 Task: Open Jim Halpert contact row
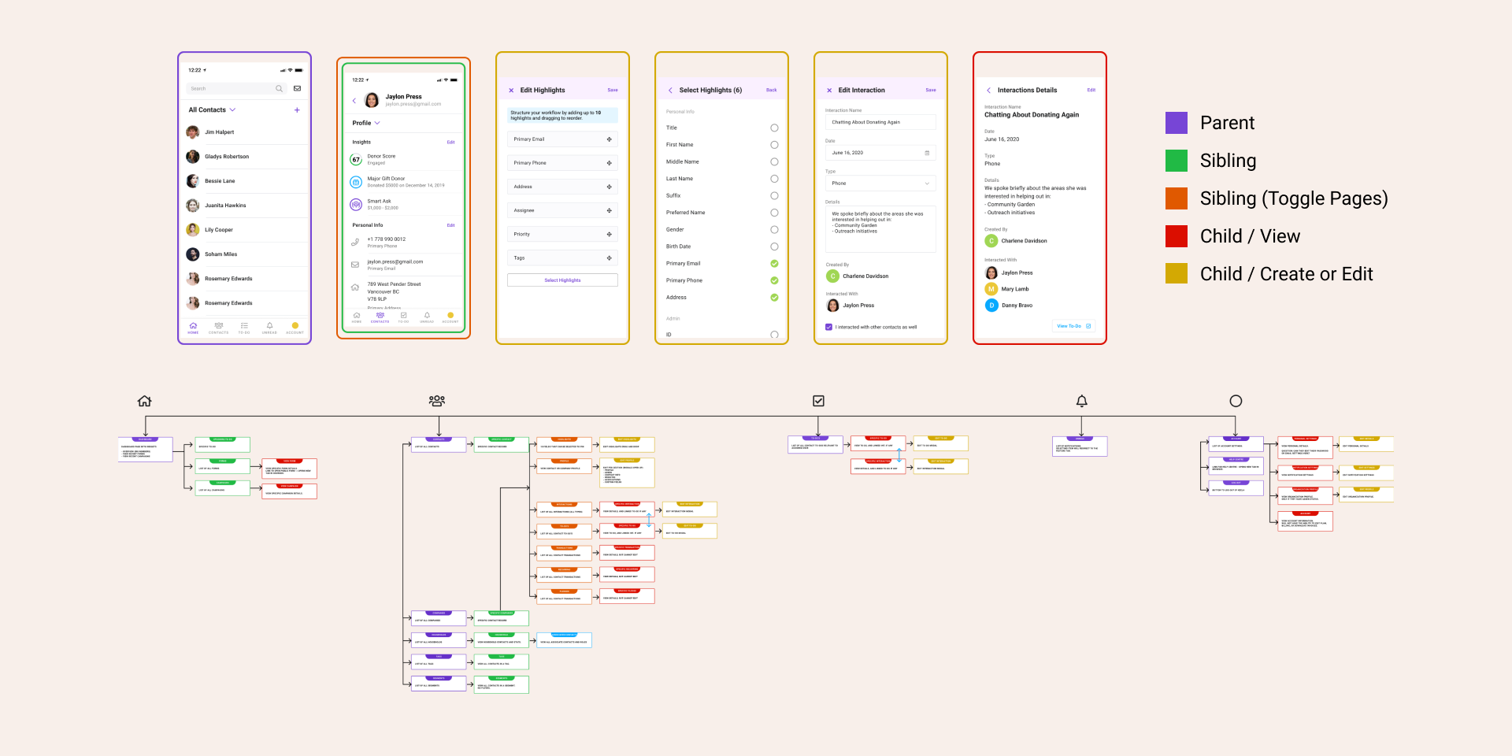(246, 132)
